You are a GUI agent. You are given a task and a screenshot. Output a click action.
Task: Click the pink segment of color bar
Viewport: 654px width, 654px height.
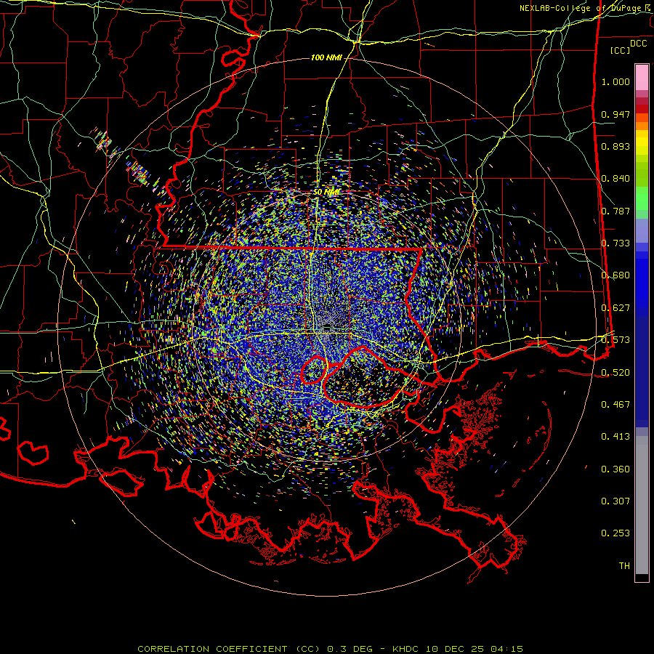click(x=642, y=77)
